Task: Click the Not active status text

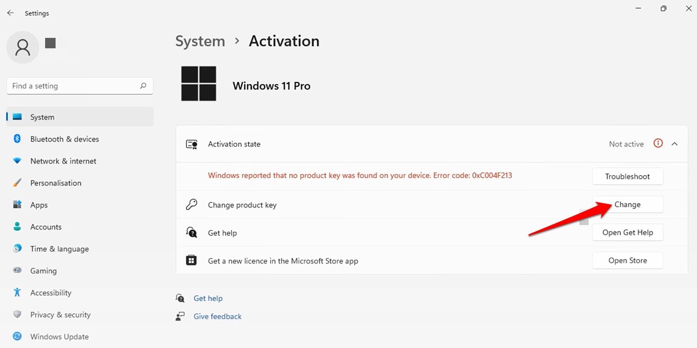Action: coord(626,144)
